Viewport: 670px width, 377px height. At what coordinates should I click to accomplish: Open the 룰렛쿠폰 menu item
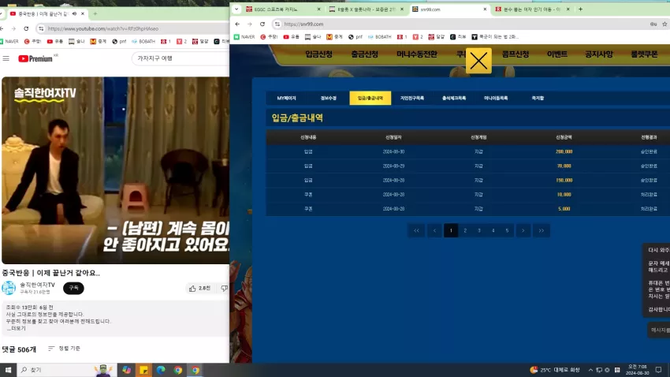tap(644, 54)
